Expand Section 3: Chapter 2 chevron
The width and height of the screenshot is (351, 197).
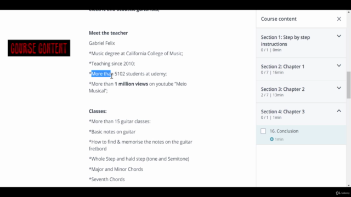(x=339, y=88)
